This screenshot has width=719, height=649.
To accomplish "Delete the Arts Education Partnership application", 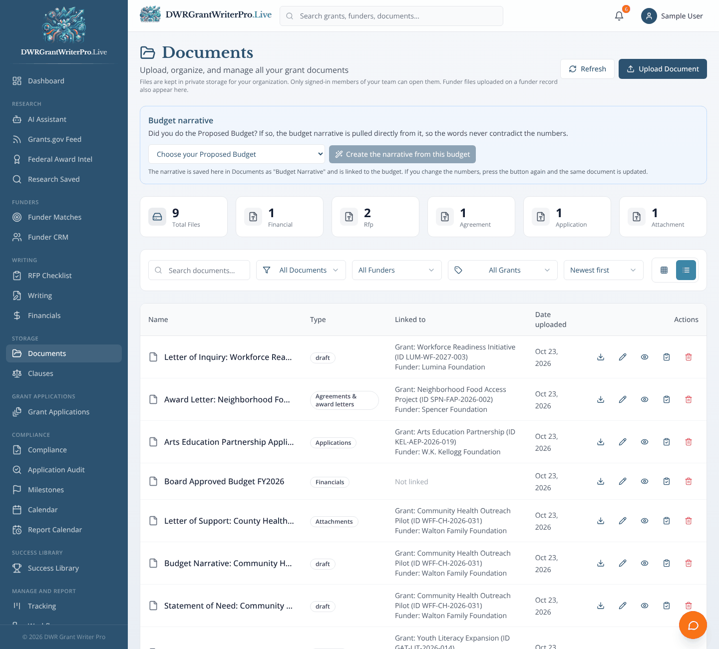I will click(x=689, y=442).
